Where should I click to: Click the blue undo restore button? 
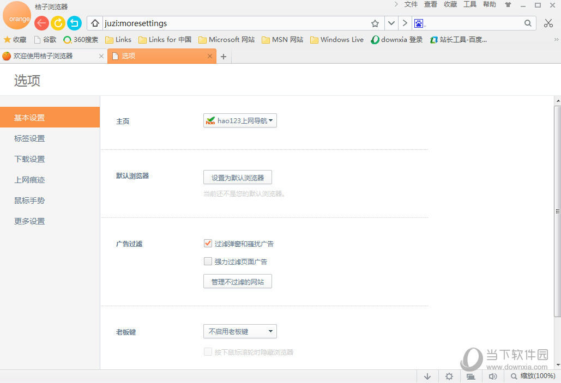[x=74, y=23]
